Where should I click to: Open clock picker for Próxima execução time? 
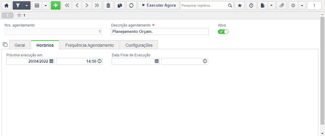click(x=100, y=61)
